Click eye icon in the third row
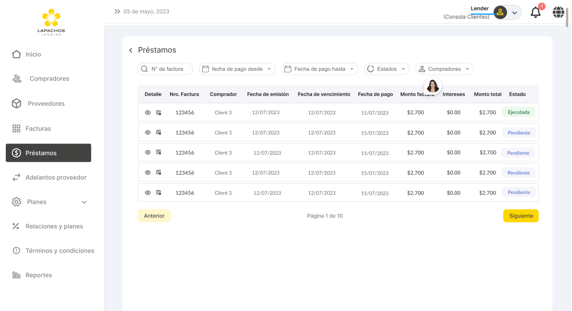572x311 pixels. 148,152
